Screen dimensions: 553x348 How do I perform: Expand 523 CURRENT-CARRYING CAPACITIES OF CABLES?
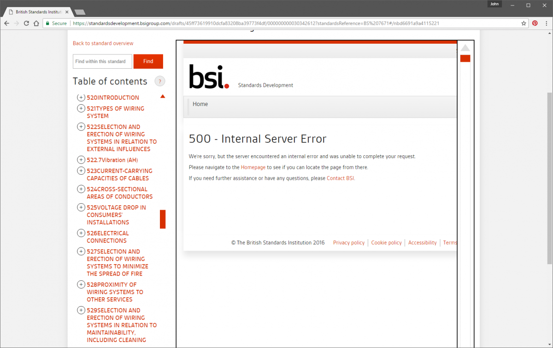click(x=81, y=171)
